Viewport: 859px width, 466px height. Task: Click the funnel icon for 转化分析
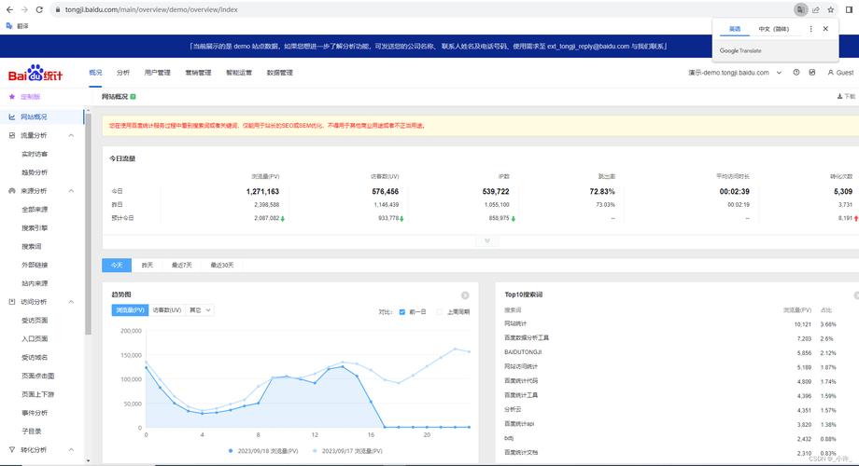[x=12, y=449]
